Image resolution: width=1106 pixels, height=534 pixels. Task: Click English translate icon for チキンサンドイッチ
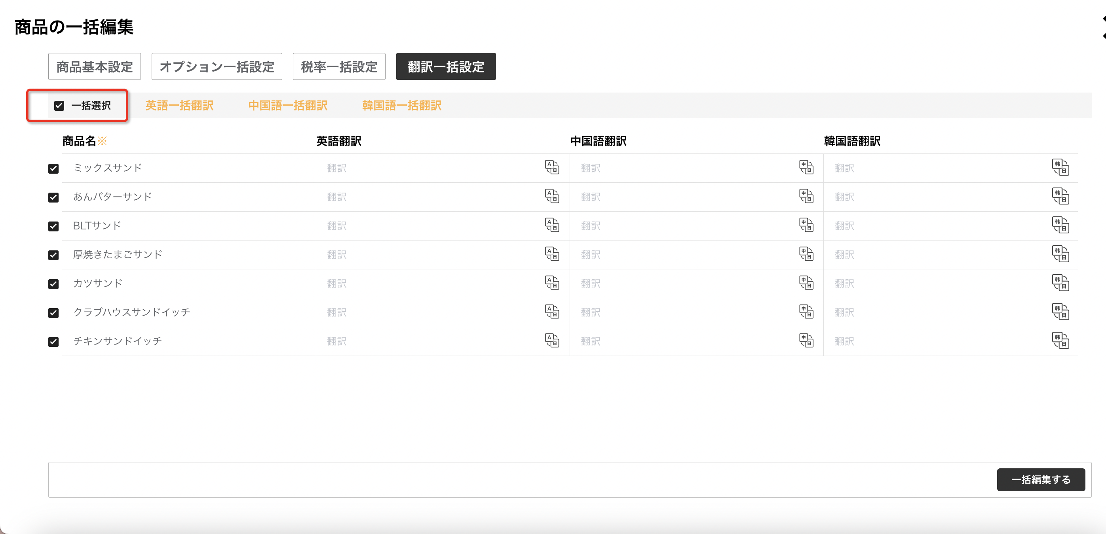point(552,341)
